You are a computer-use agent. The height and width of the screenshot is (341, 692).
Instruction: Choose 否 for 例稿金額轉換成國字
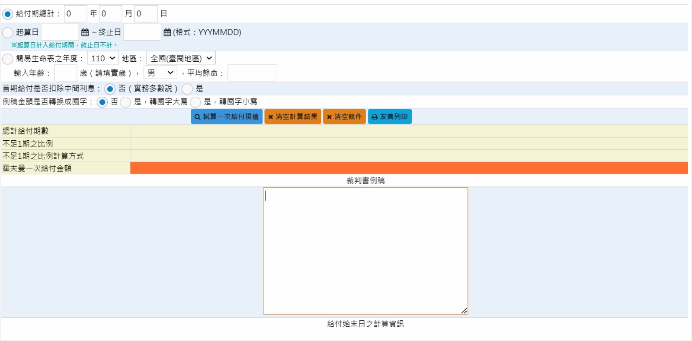(102, 102)
